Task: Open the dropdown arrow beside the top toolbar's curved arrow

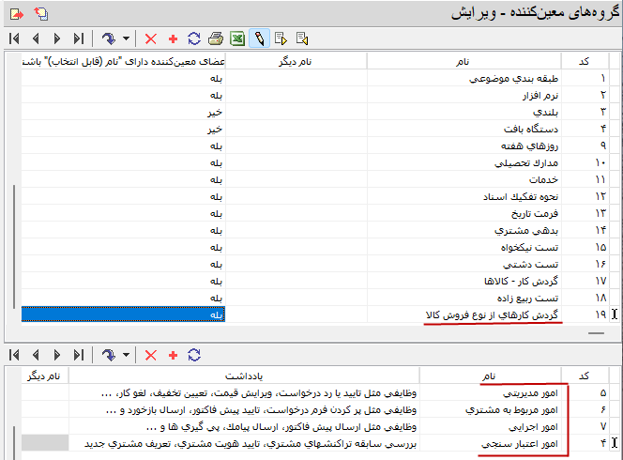Action: (x=127, y=39)
